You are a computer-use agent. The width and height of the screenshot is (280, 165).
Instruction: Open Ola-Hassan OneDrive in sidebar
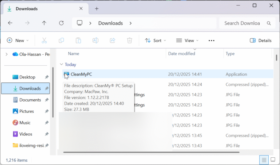31,54
